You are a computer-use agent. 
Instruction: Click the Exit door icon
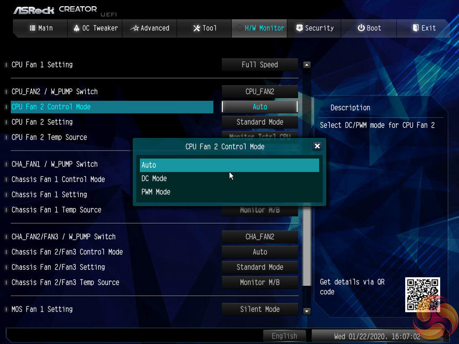(416, 28)
